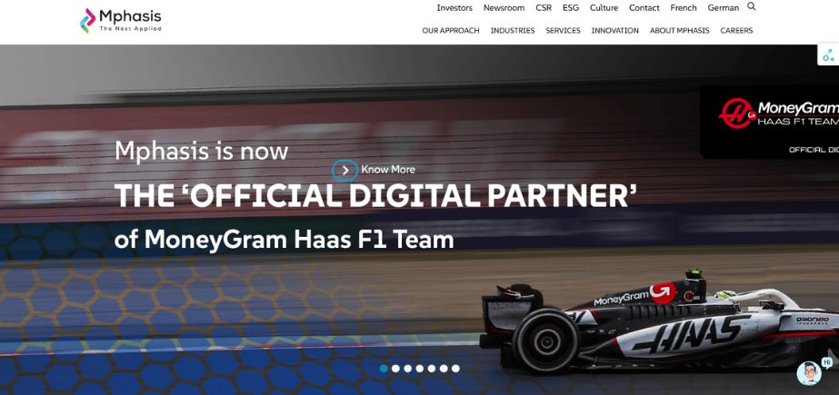Expand the Services menu

point(563,31)
